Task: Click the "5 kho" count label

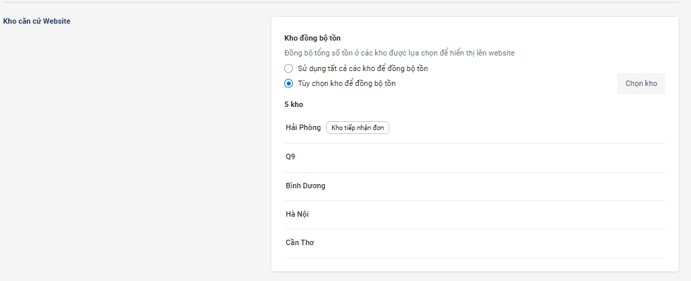Action: [294, 104]
